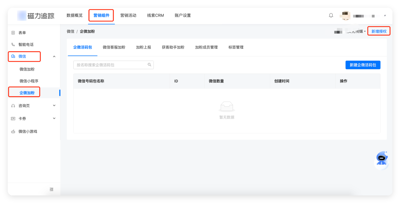The height and width of the screenshot is (203, 400).
Task: Open 卡券 using its ticket icon
Action: tap(13, 118)
